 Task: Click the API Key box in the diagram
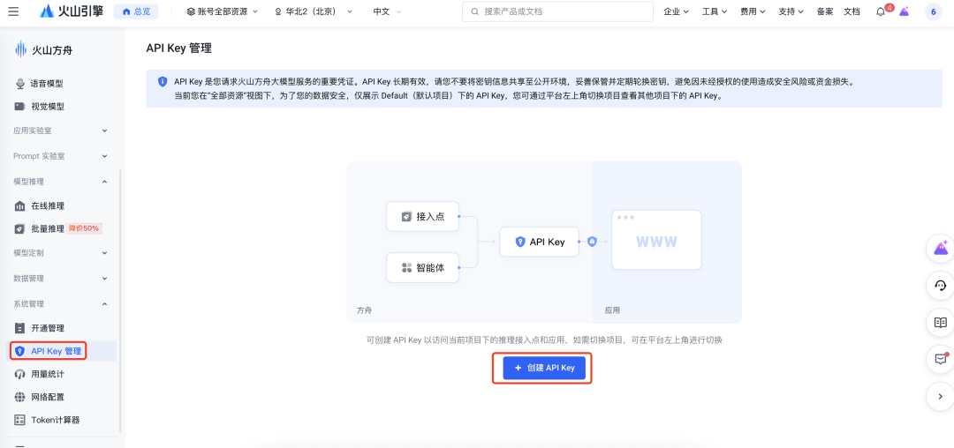tap(538, 242)
